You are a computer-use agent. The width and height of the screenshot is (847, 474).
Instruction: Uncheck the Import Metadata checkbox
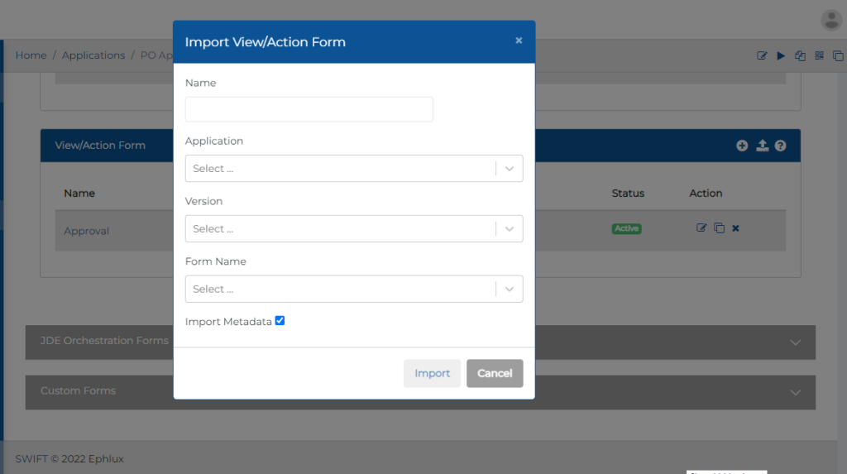pyautogui.click(x=280, y=321)
